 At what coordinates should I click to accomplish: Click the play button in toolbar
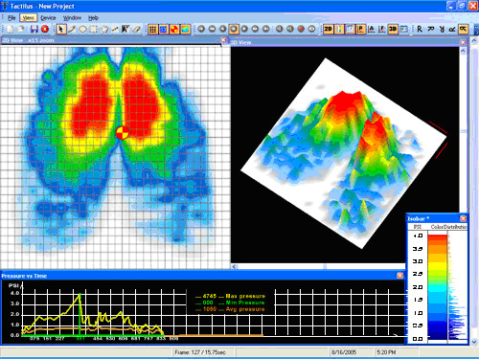(x=244, y=29)
